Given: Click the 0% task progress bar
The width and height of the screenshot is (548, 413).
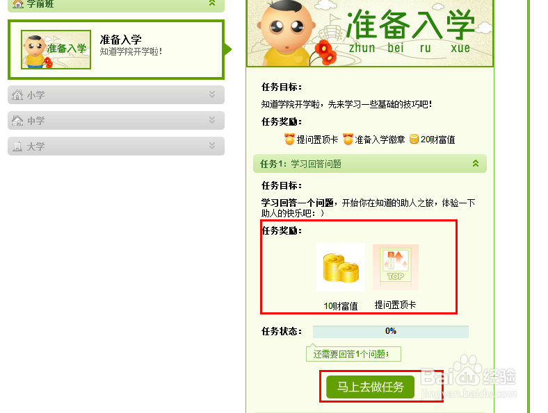Looking at the screenshot, I should [x=391, y=331].
